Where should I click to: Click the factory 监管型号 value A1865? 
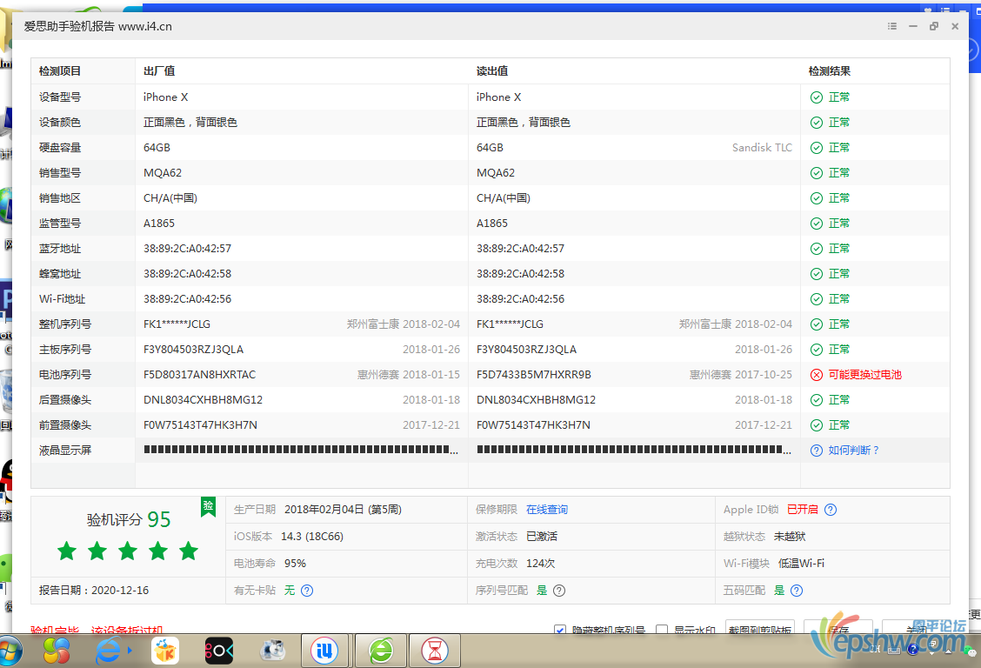click(159, 224)
